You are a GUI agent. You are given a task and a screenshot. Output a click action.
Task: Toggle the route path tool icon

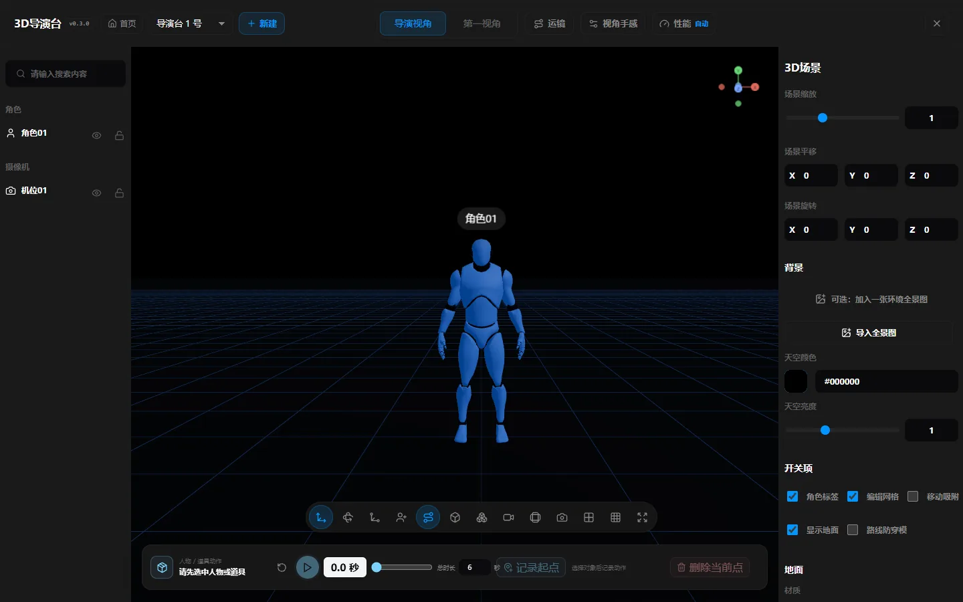tap(428, 517)
